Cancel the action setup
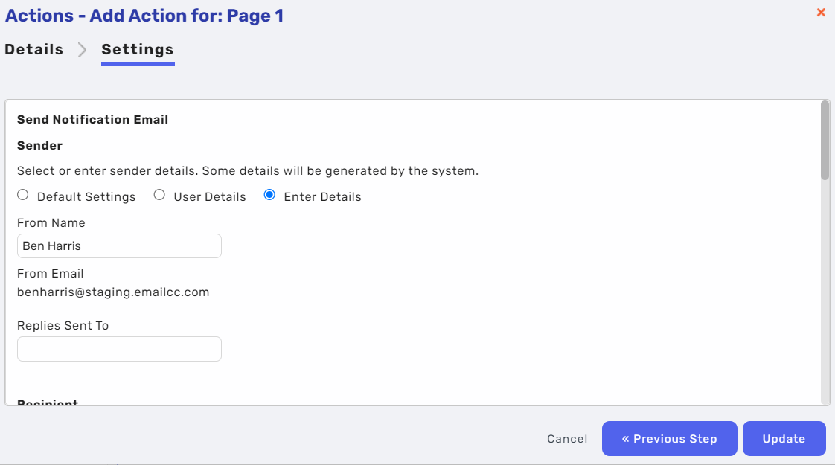The image size is (835, 465). pos(567,439)
